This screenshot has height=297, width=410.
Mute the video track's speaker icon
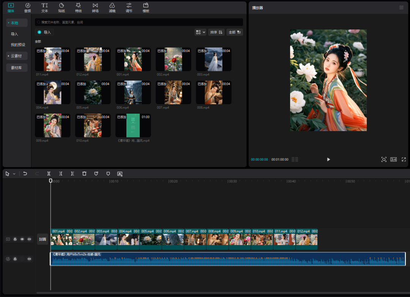(29, 239)
